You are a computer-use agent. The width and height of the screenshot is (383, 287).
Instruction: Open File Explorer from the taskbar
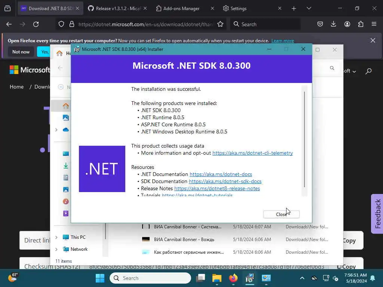click(217, 278)
